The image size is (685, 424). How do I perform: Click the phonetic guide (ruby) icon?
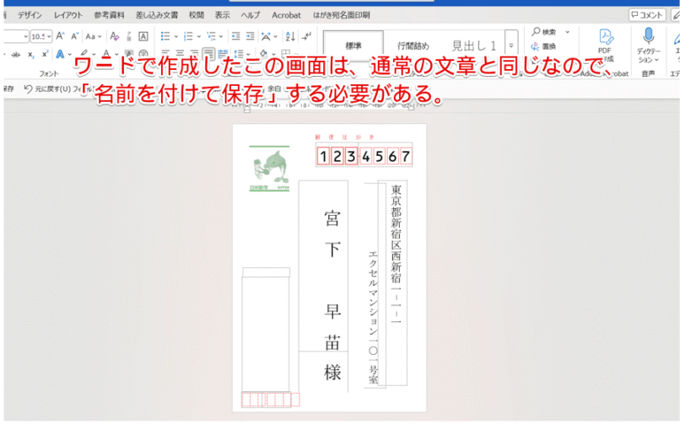(x=129, y=36)
